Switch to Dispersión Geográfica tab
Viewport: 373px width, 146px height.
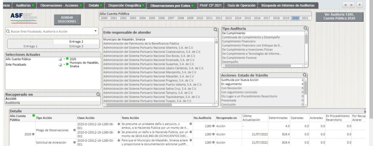click(126, 6)
